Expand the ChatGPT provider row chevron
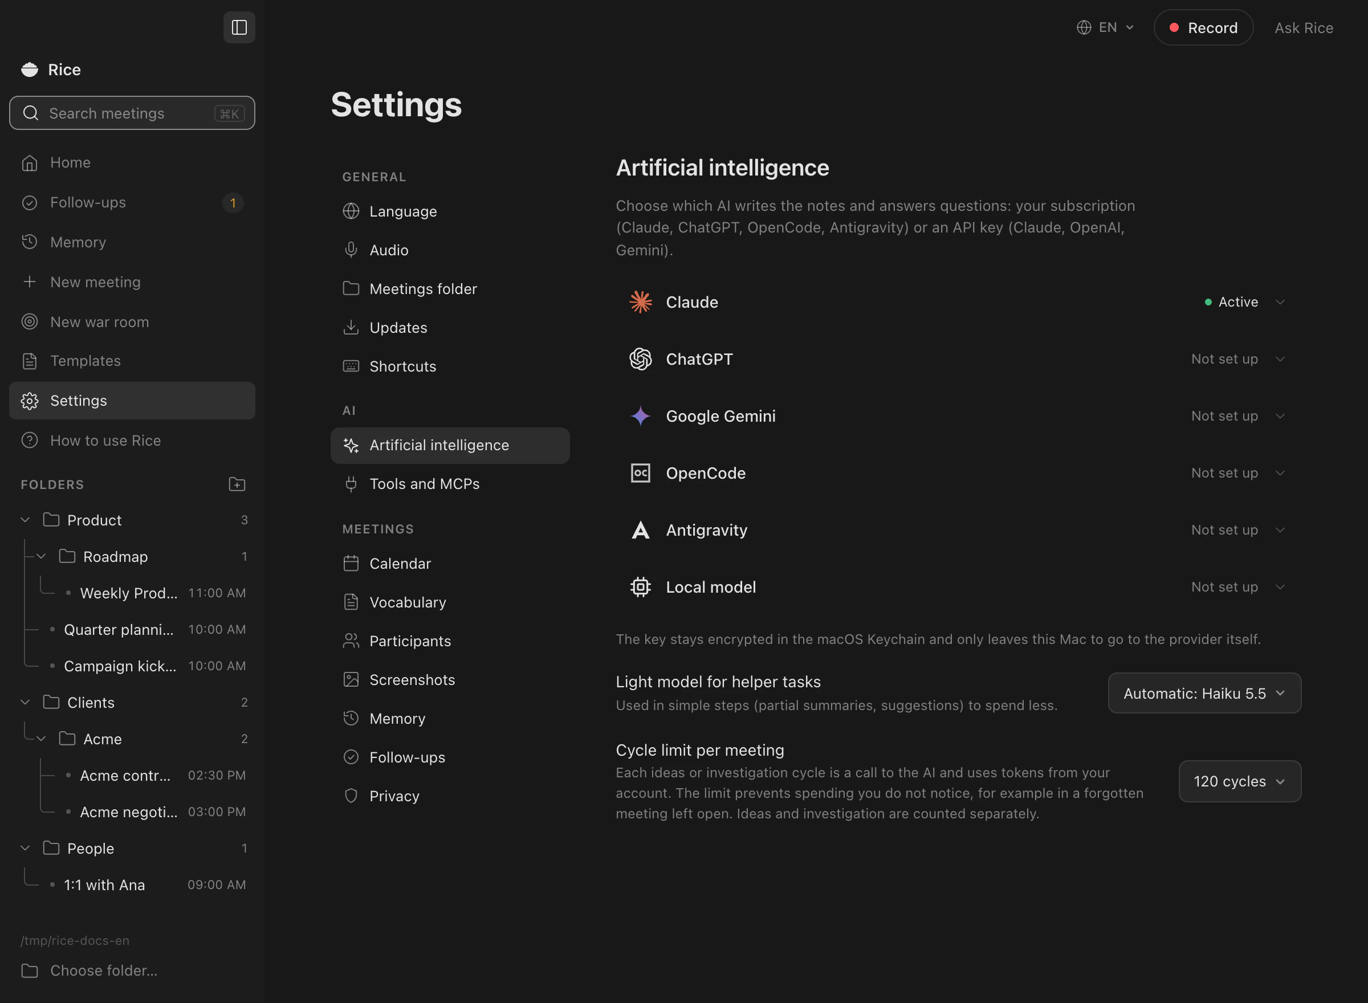 [x=1280, y=359]
